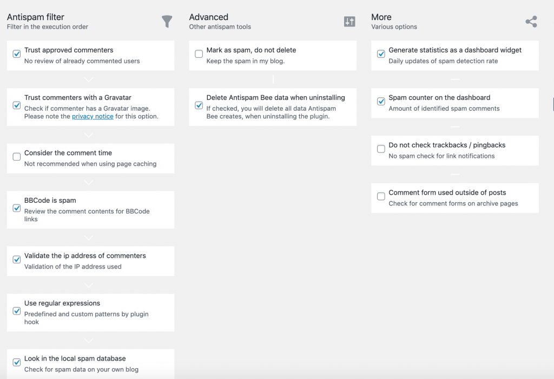The image size is (554, 379).
Task: Uncheck Trust approved commenters
Action: pos(17,54)
